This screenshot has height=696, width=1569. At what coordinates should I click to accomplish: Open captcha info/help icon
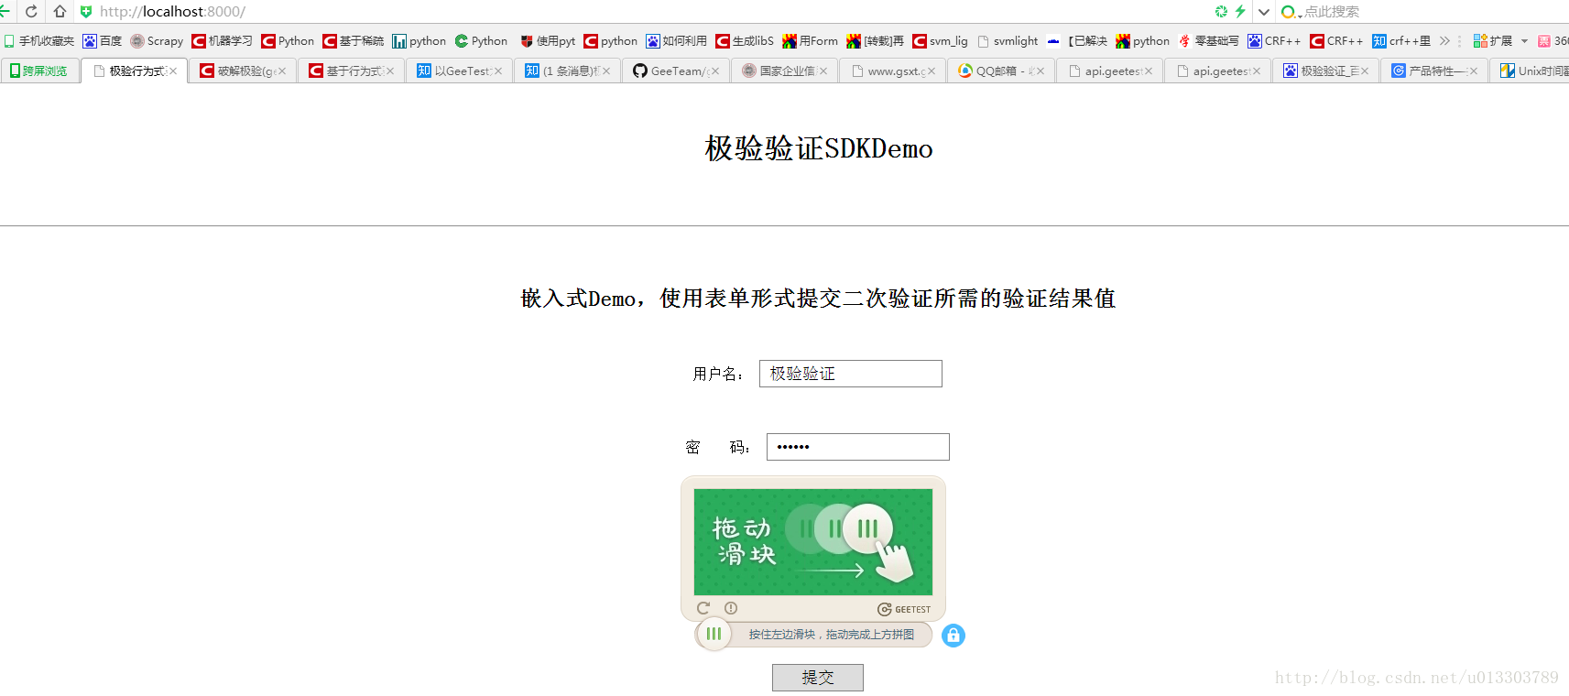[731, 608]
